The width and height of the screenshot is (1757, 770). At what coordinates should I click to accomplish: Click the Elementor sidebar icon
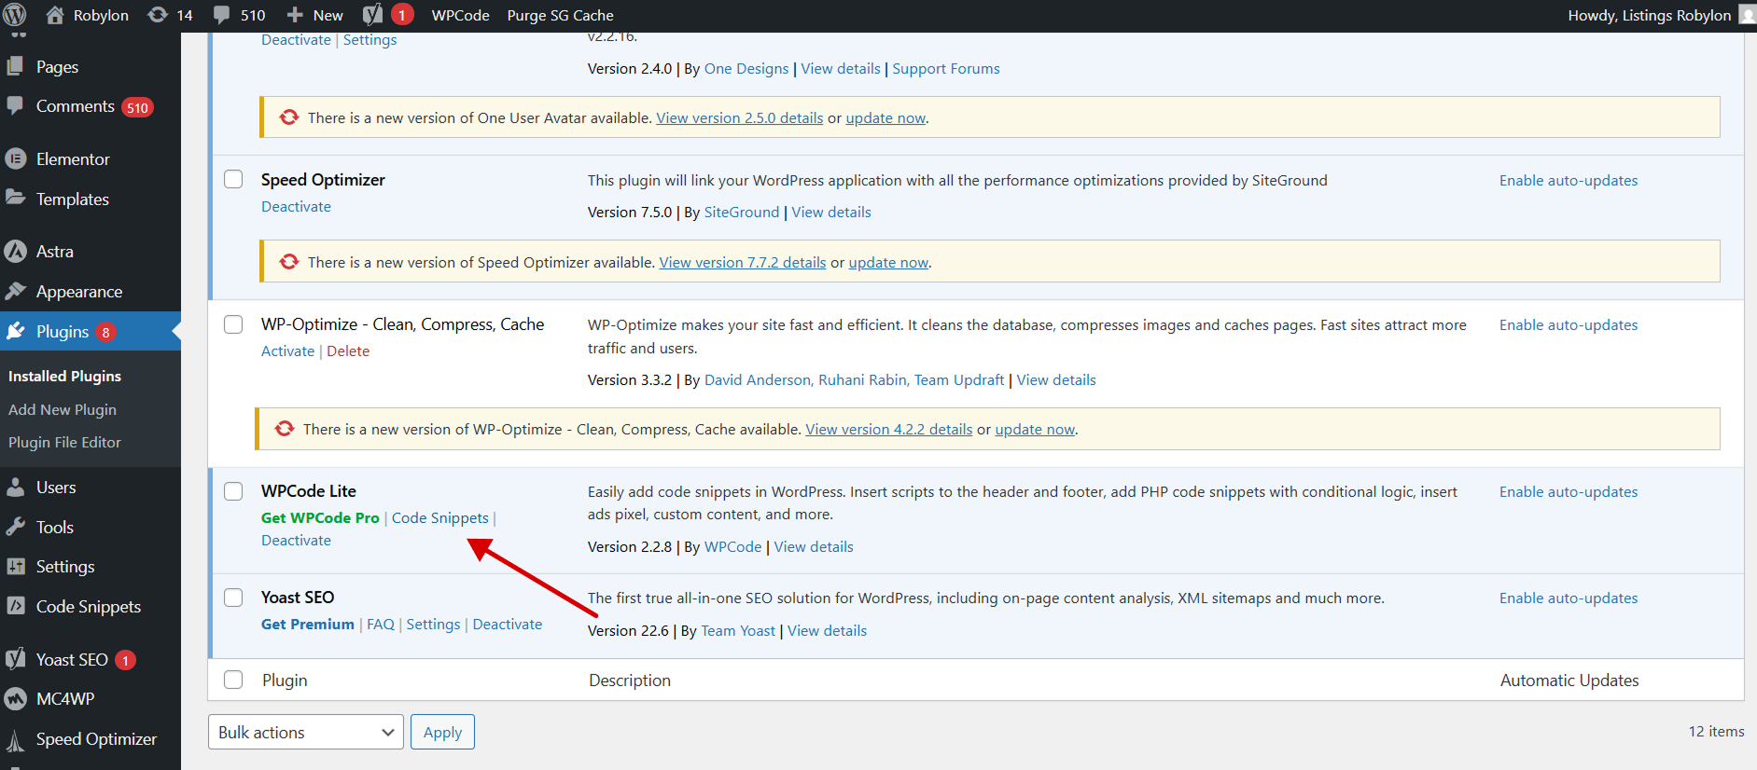(x=16, y=159)
